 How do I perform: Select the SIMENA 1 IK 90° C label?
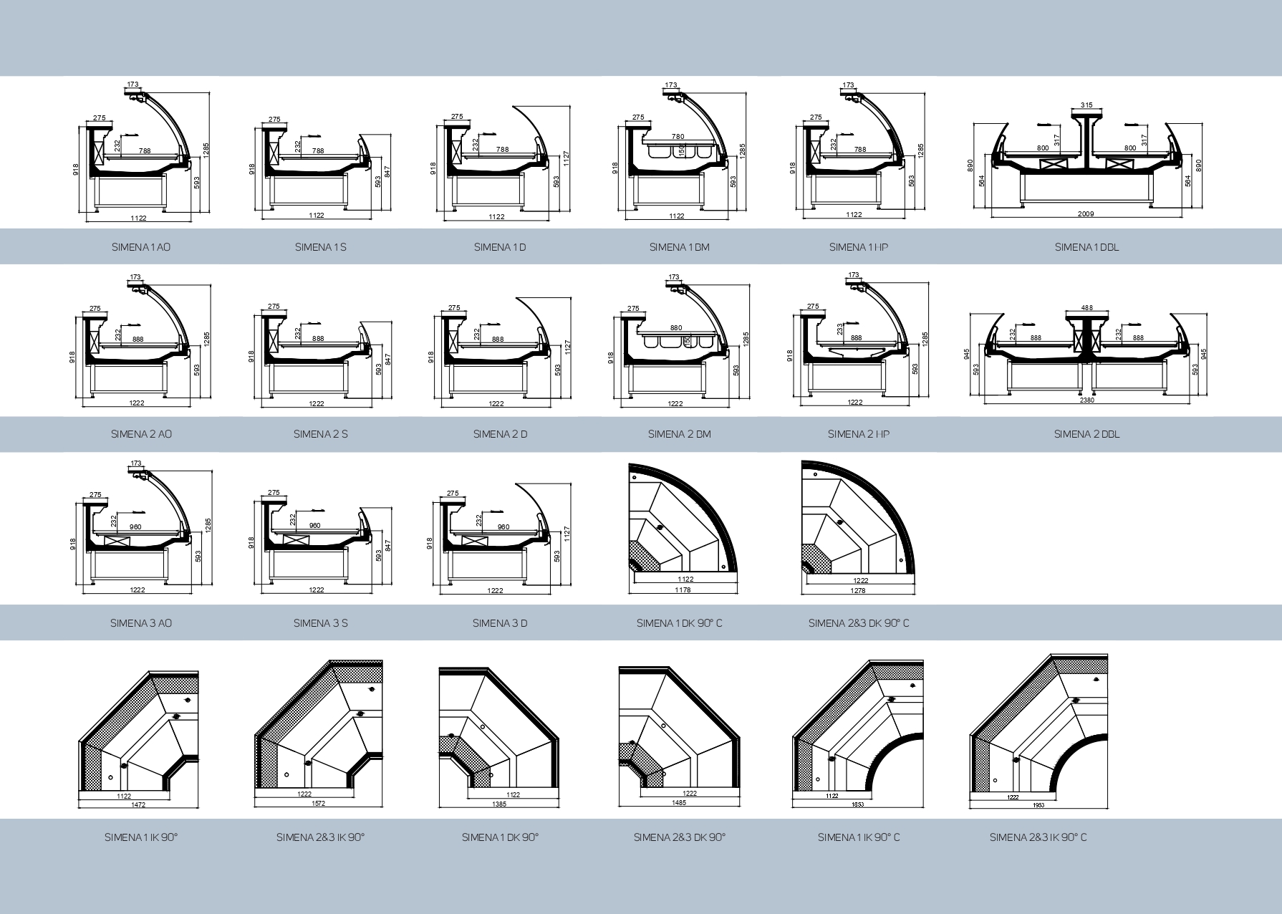coord(858,837)
